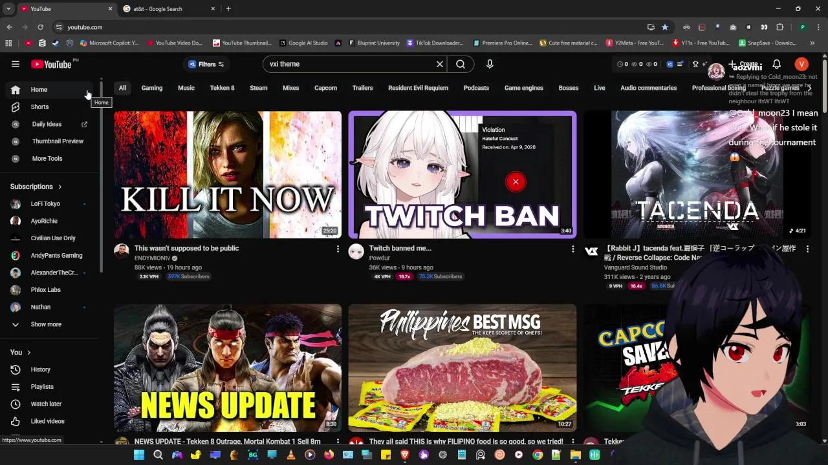Image resolution: width=828 pixels, height=465 pixels.
Task: Select the All filter chip
Action: click(122, 88)
